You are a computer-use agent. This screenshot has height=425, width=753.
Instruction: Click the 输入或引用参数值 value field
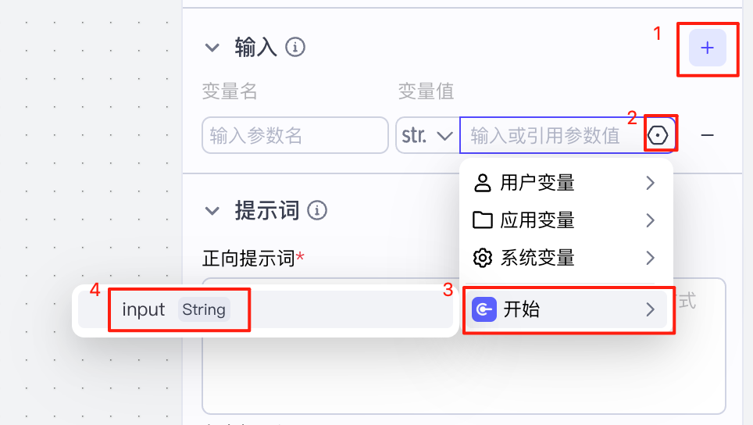click(x=552, y=135)
